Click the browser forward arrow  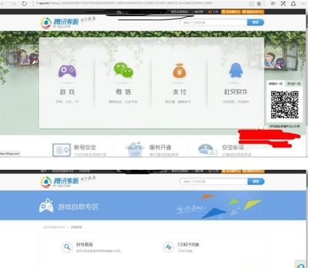pos(14,4)
